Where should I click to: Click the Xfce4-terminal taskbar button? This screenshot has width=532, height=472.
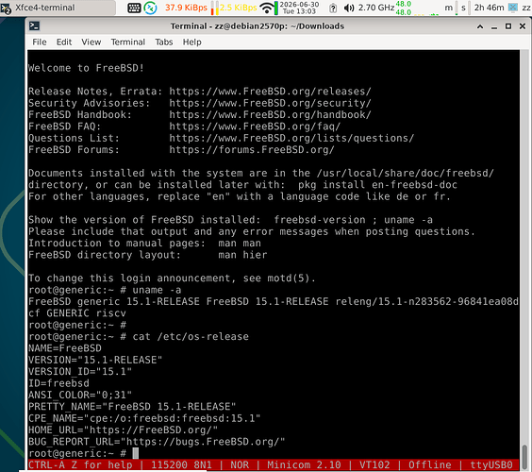[58, 8]
